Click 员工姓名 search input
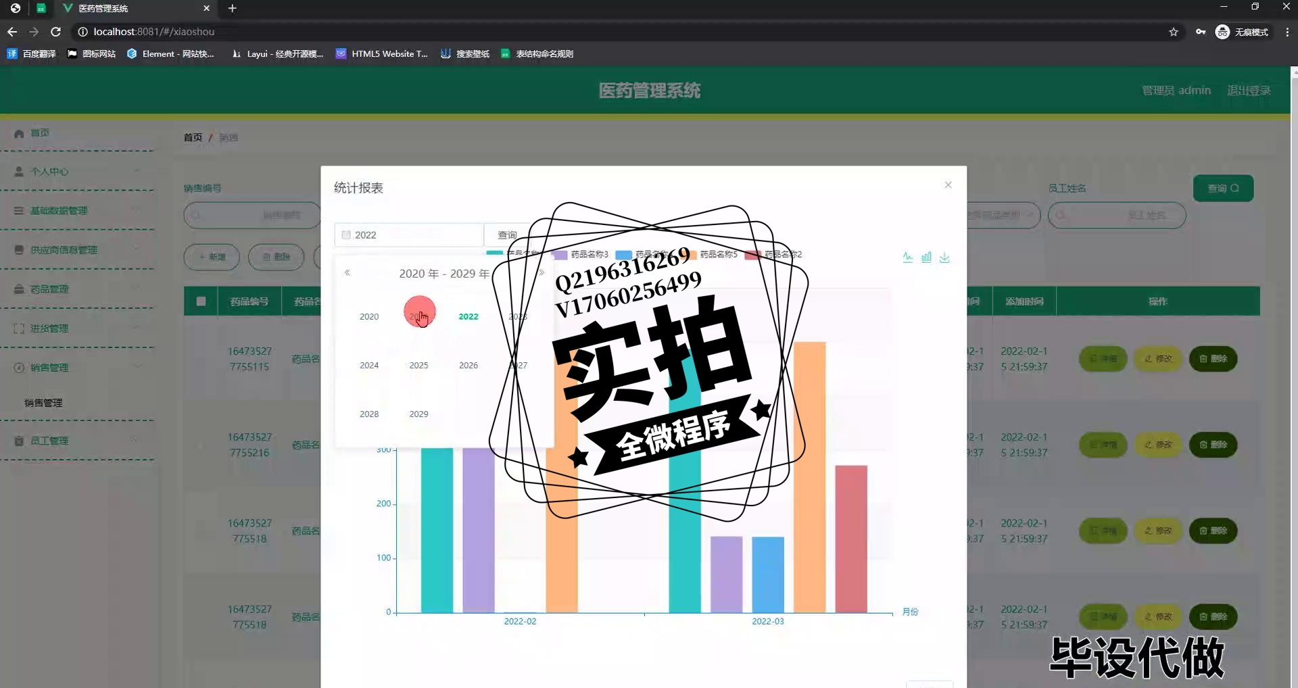Viewport: 1298px width, 688px height. coord(1117,215)
